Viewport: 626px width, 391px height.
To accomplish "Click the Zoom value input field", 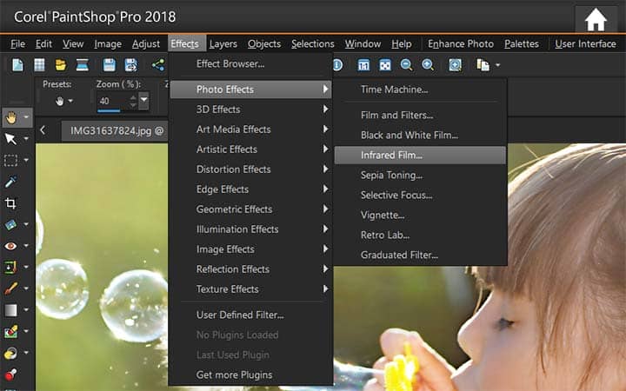I will pyautogui.click(x=112, y=101).
